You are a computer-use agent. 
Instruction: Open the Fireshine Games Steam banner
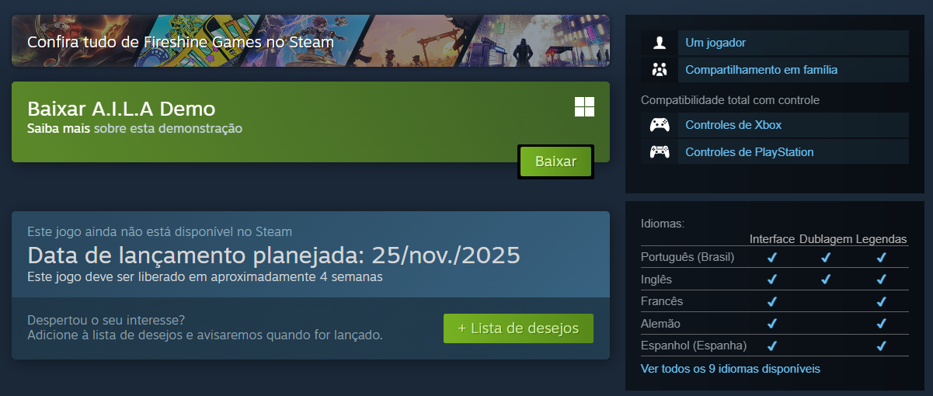[x=311, y=41]
